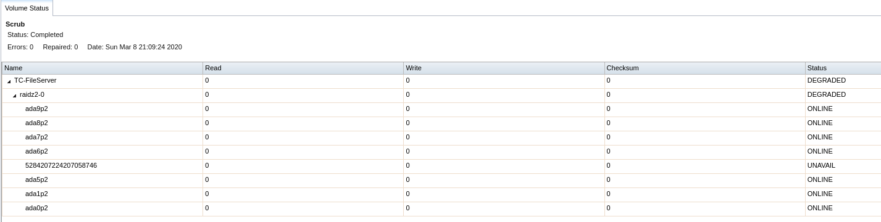Select the ada5p2 disk row

pyautogui.click(x=441, y=180)
